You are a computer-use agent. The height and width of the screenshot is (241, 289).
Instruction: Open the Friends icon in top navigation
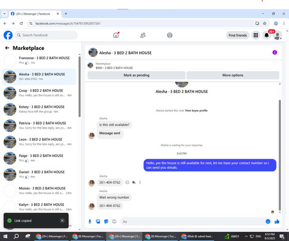point(143,35)
